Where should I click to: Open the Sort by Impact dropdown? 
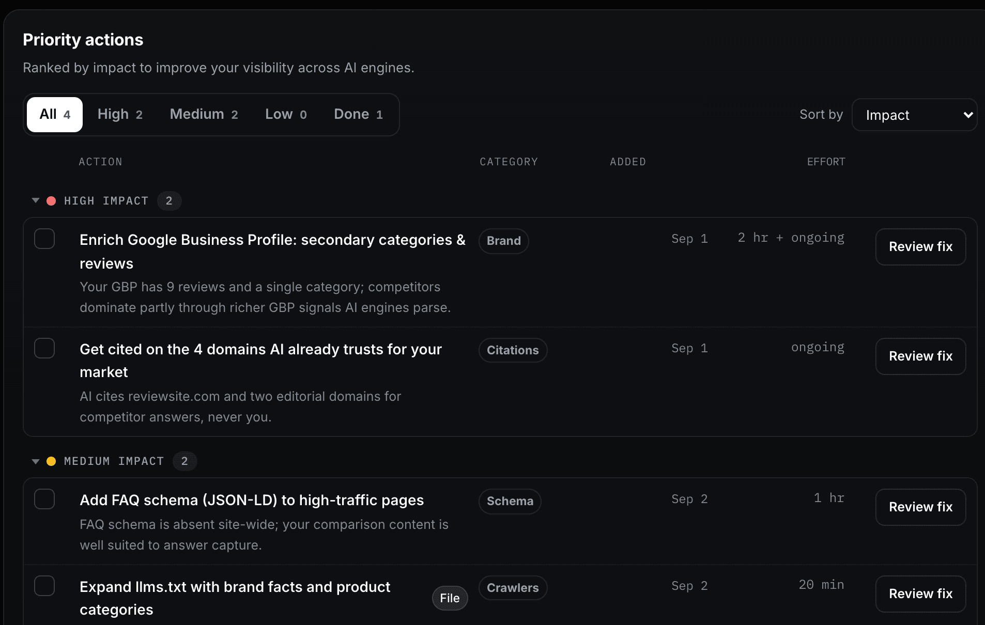click(914, 115)
